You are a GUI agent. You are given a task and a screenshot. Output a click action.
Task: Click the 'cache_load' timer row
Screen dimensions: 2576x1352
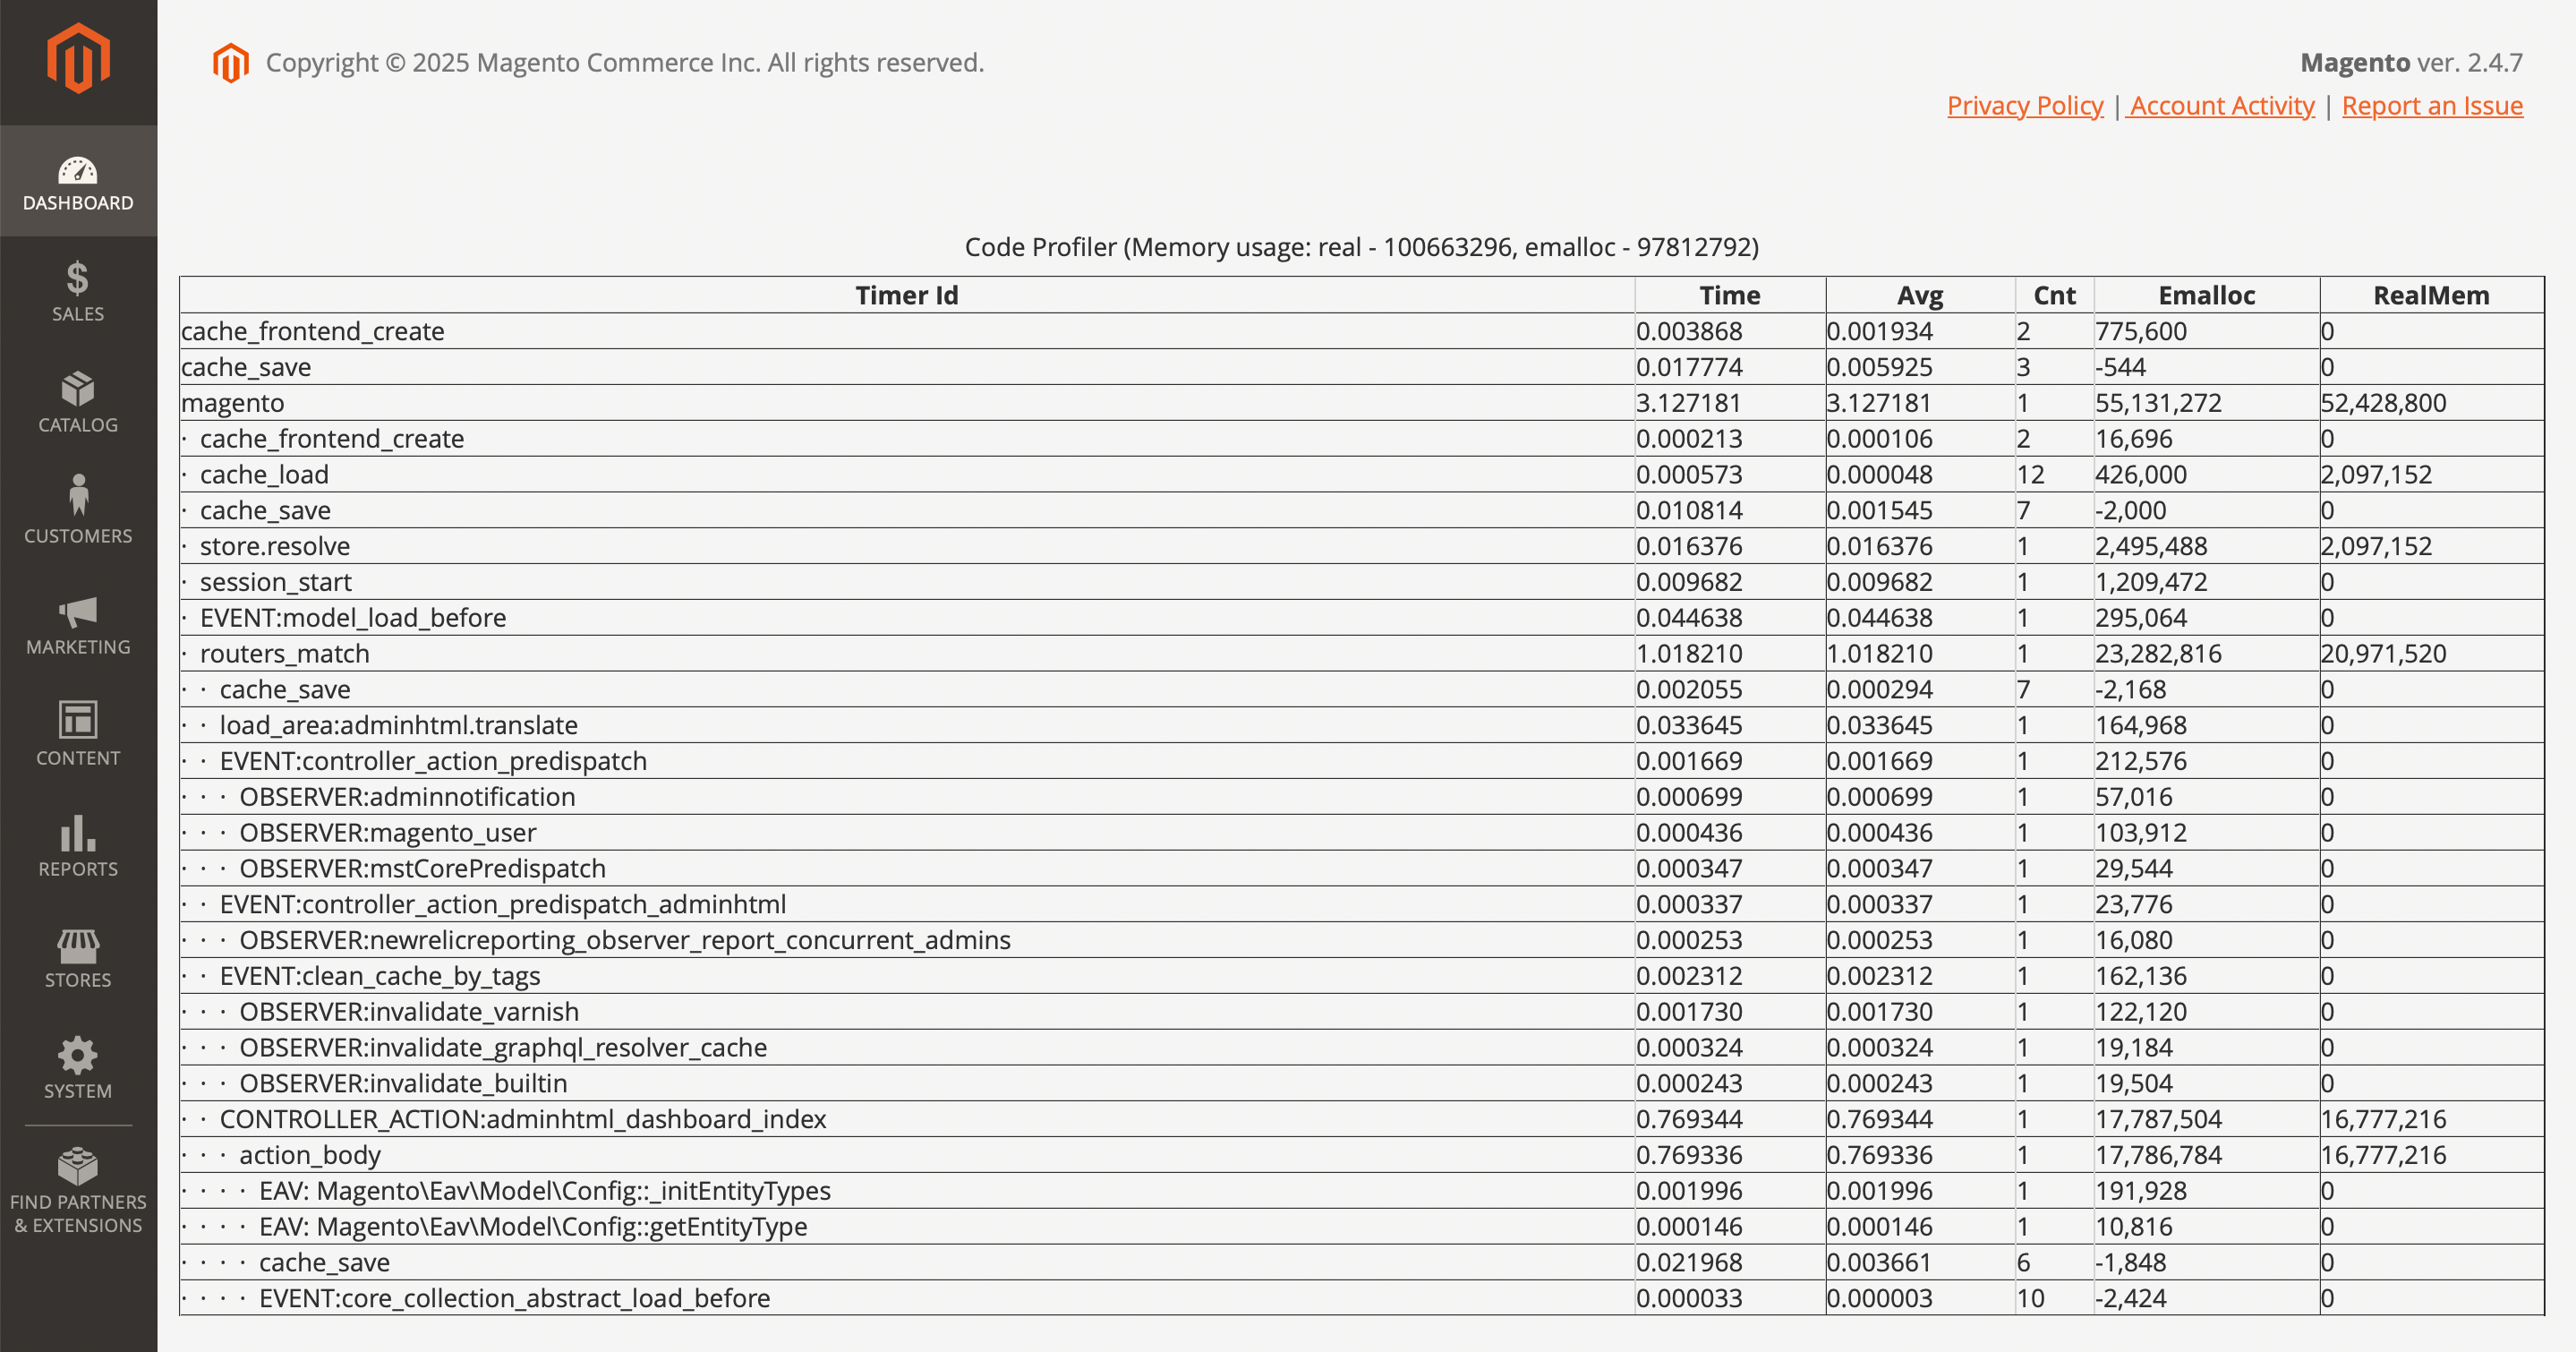(x=1362, y=475)
